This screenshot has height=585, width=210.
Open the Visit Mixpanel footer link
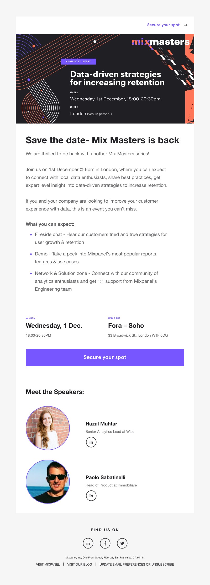tap(48, 564)
